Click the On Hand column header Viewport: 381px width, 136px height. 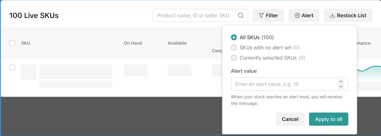click(x=133, y=43)
